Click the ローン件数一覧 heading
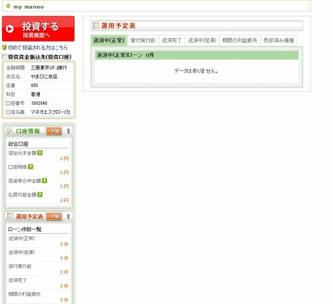This screenshot has width=333, height=304. pyautogui.click(x=25, y=230)
